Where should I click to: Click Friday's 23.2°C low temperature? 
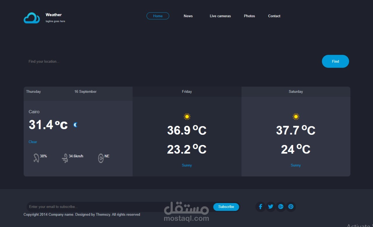[187, 149]
